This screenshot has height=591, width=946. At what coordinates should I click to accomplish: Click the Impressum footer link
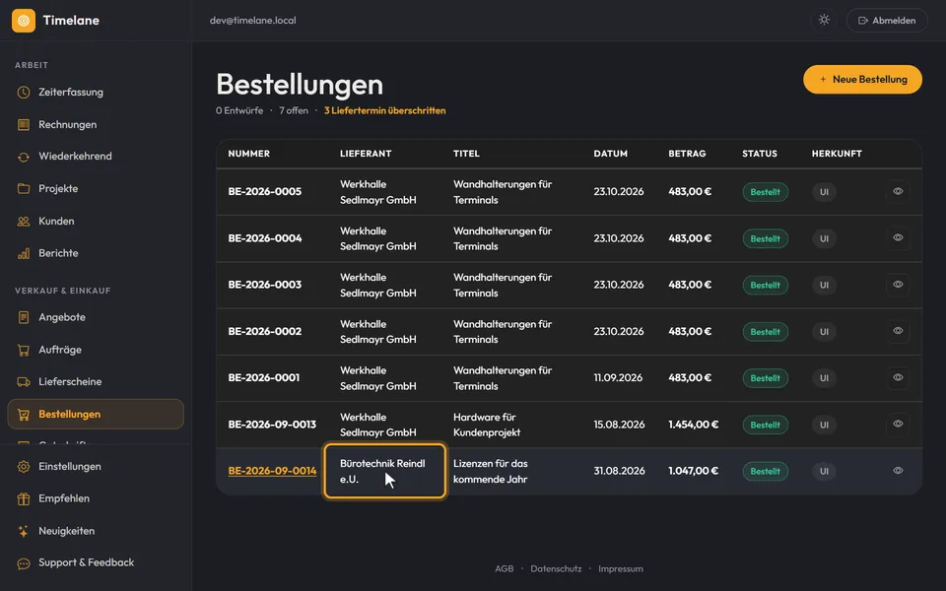pos(620,568)
